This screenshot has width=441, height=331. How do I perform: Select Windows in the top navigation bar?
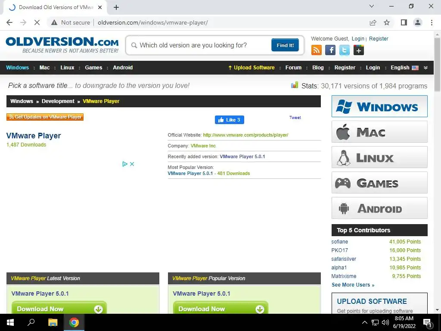(17, 68)
